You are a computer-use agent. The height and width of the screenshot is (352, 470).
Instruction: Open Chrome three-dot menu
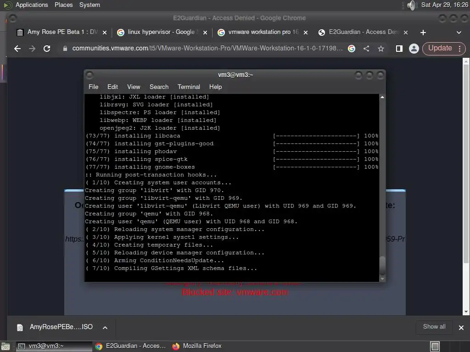coord(459,49)
